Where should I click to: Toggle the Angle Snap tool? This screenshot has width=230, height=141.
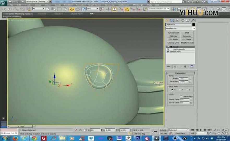click(x=127, y=9)
